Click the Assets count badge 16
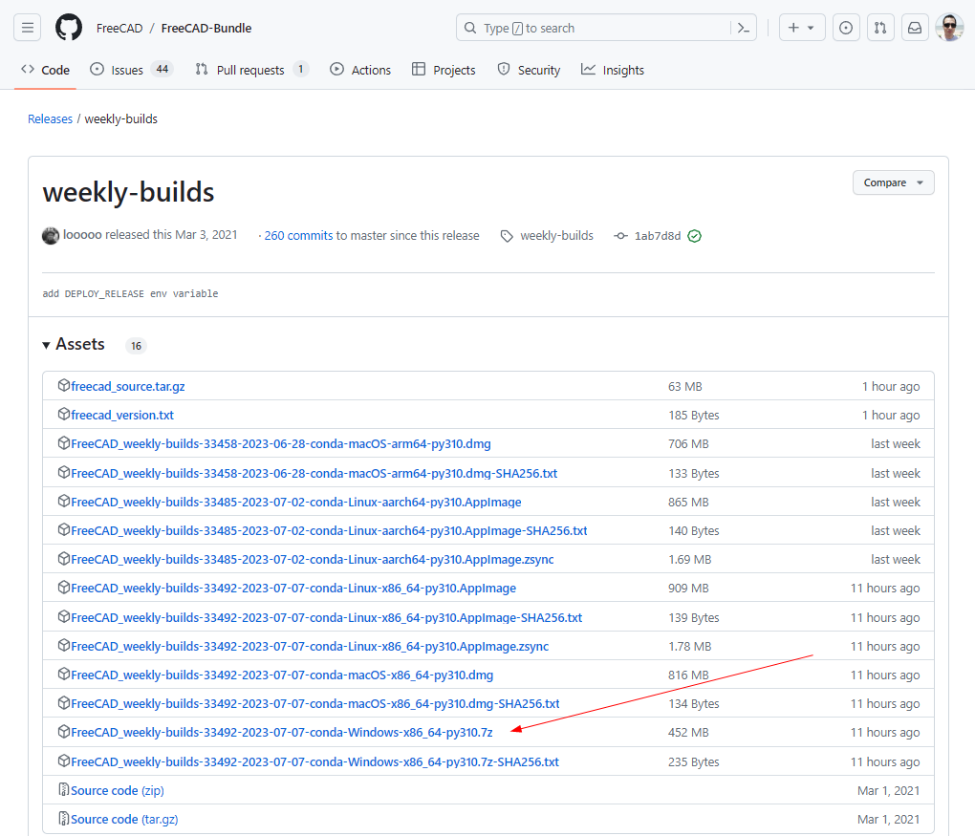The height and width of the screenshot is (836, 975). 136,346
